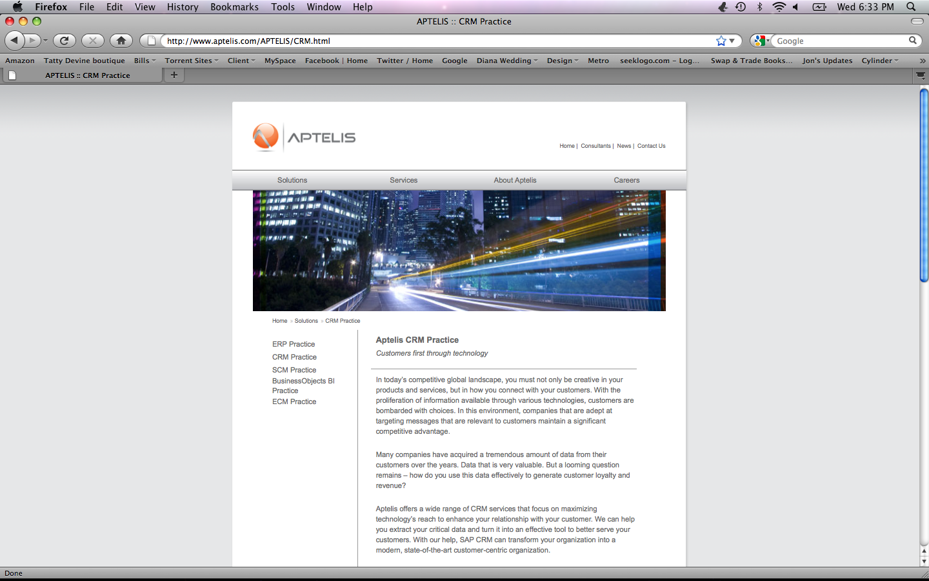Open the Design bookmark folder

click(563, 61)
